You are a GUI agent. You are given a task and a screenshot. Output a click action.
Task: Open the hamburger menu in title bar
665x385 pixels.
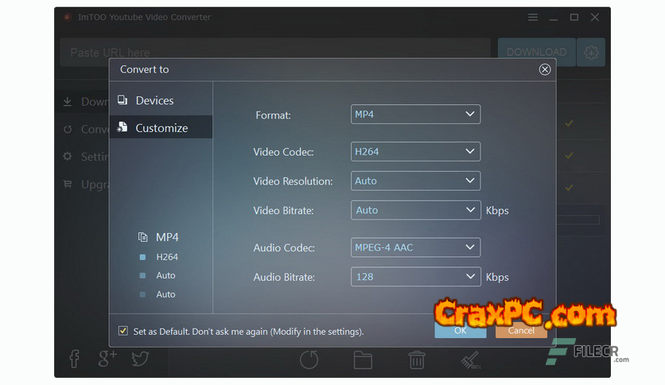coord(533,17)
